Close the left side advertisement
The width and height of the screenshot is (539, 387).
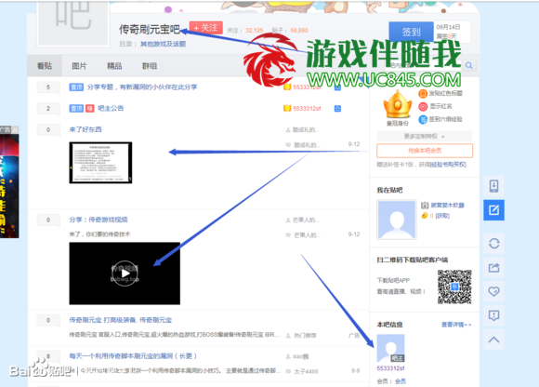pos(15,130)
